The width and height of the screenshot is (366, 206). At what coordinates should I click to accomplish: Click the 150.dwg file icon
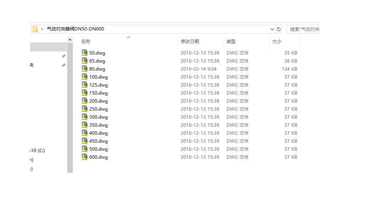pyautogui.click(x=85, y=93)
